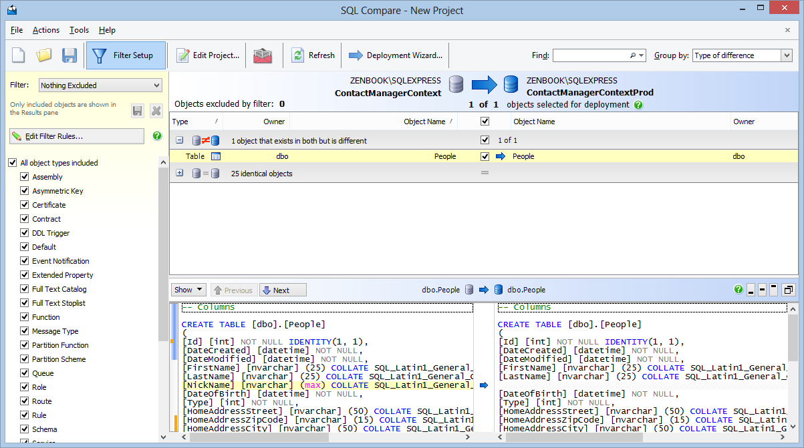Create a new project with the blank document icon
This screenshot has width=804, height=448.
(x=18, y=55)
